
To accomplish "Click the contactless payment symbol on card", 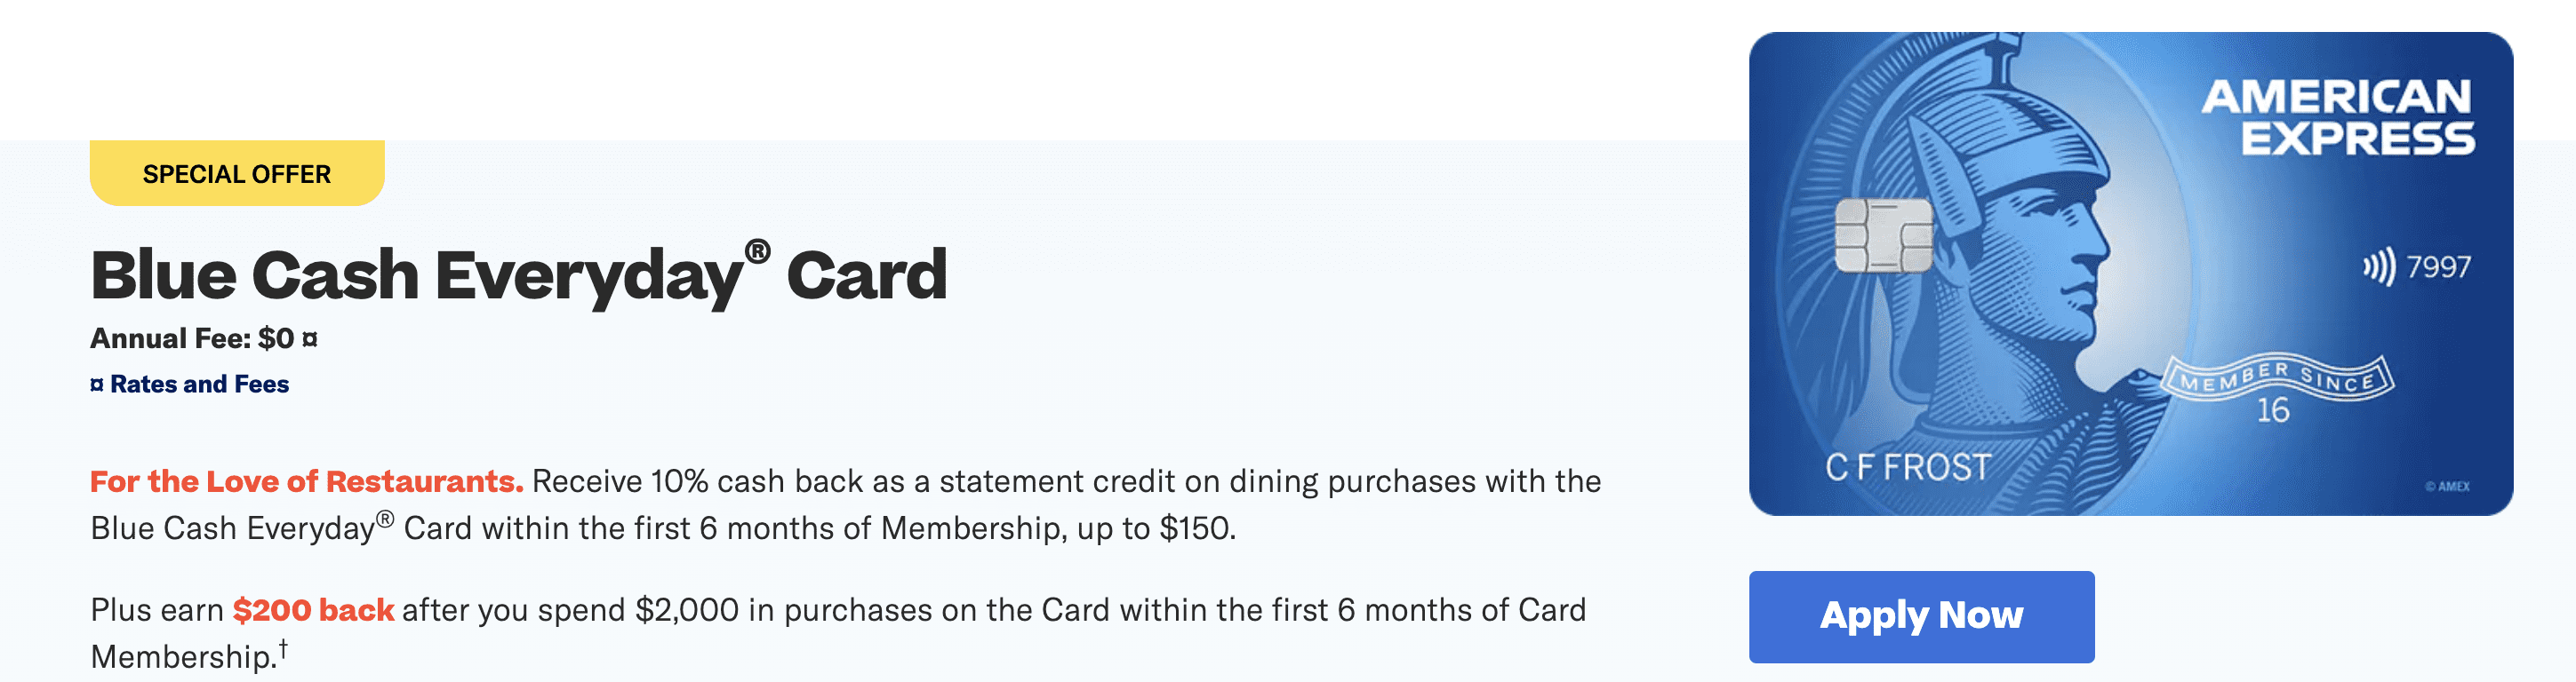I will [x=2379, y=266].
